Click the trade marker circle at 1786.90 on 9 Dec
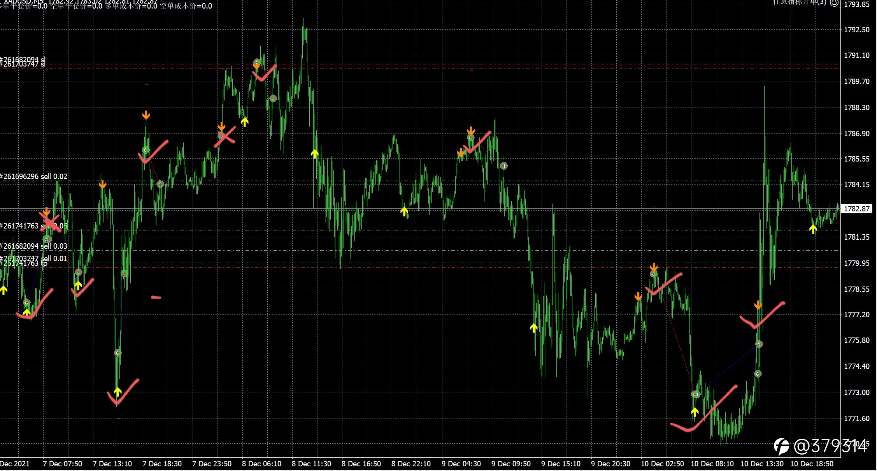 (x=471, y=138)
